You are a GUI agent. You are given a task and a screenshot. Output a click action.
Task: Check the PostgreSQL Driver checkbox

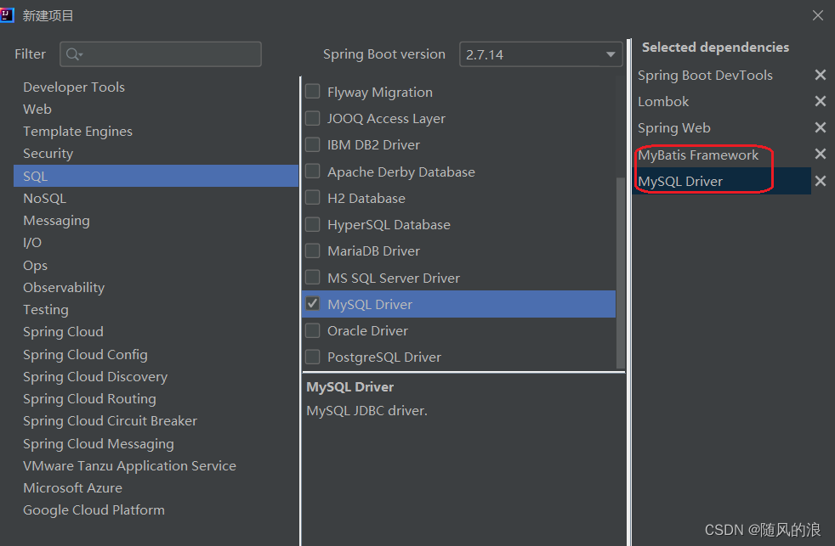(313, 357)
